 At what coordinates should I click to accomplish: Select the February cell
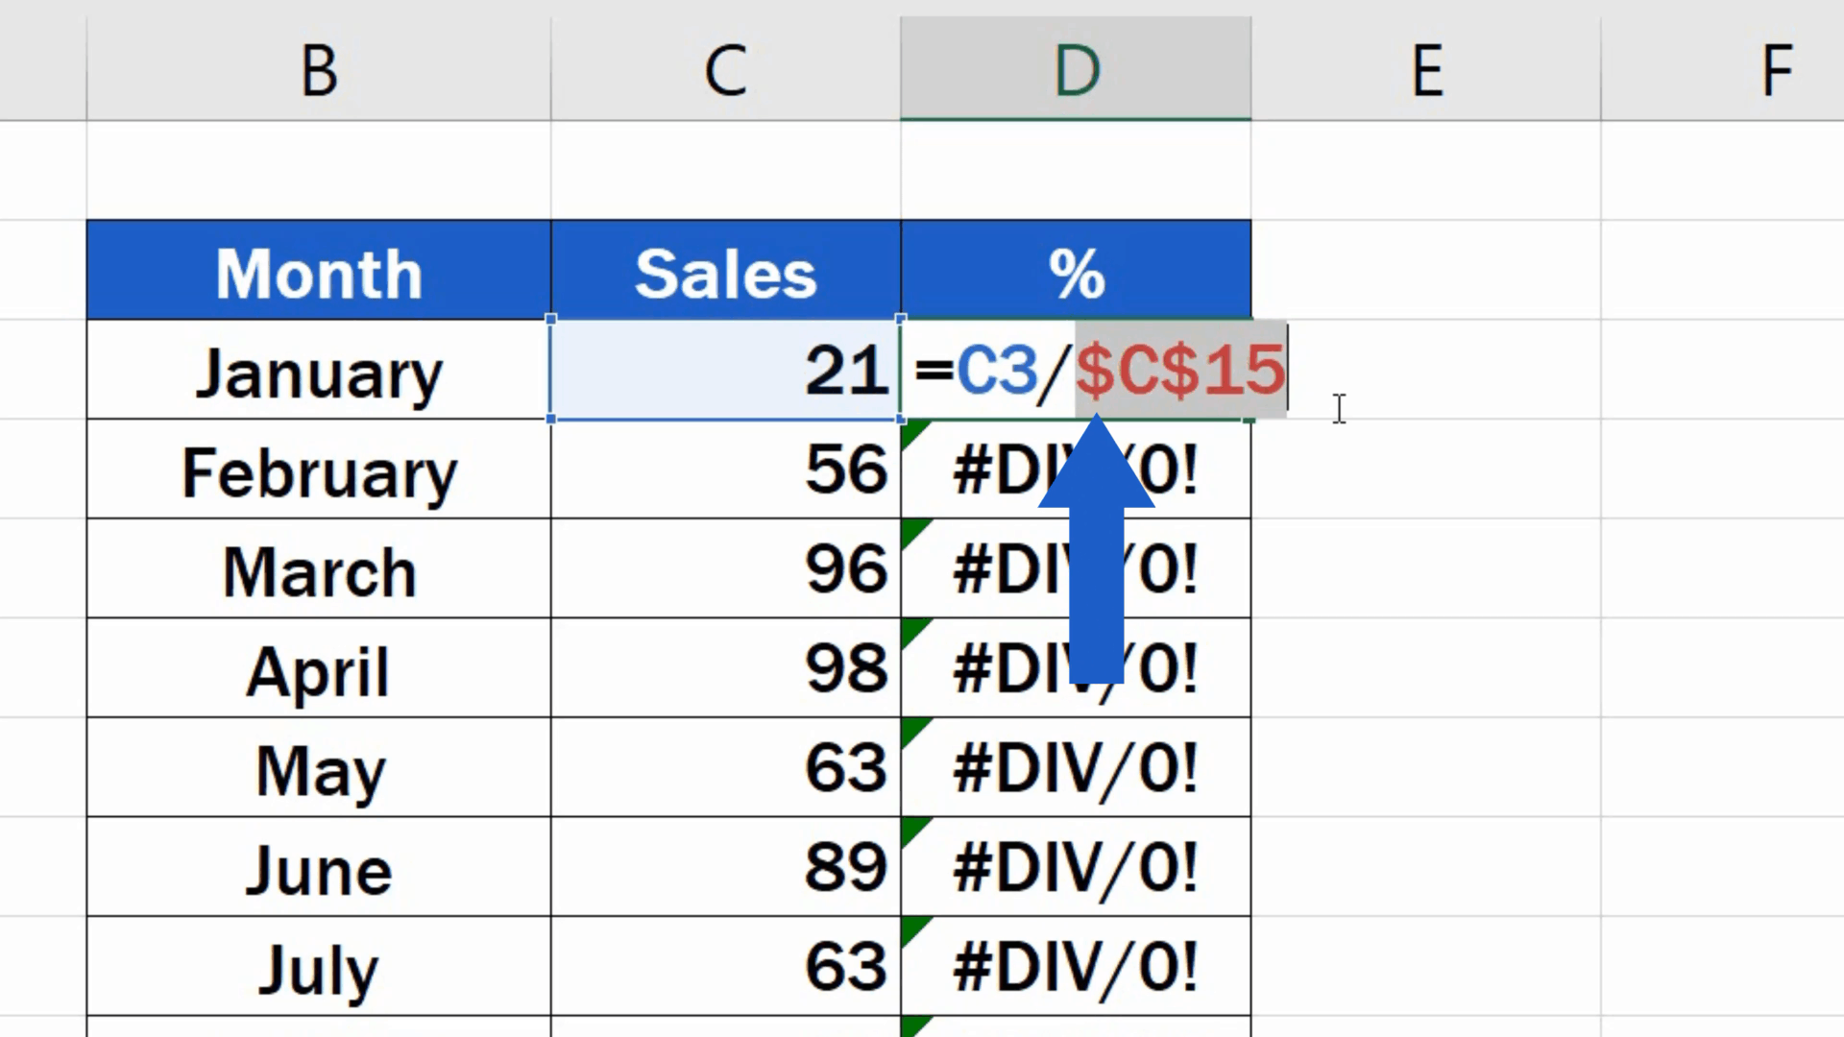[x=318, y=470]
